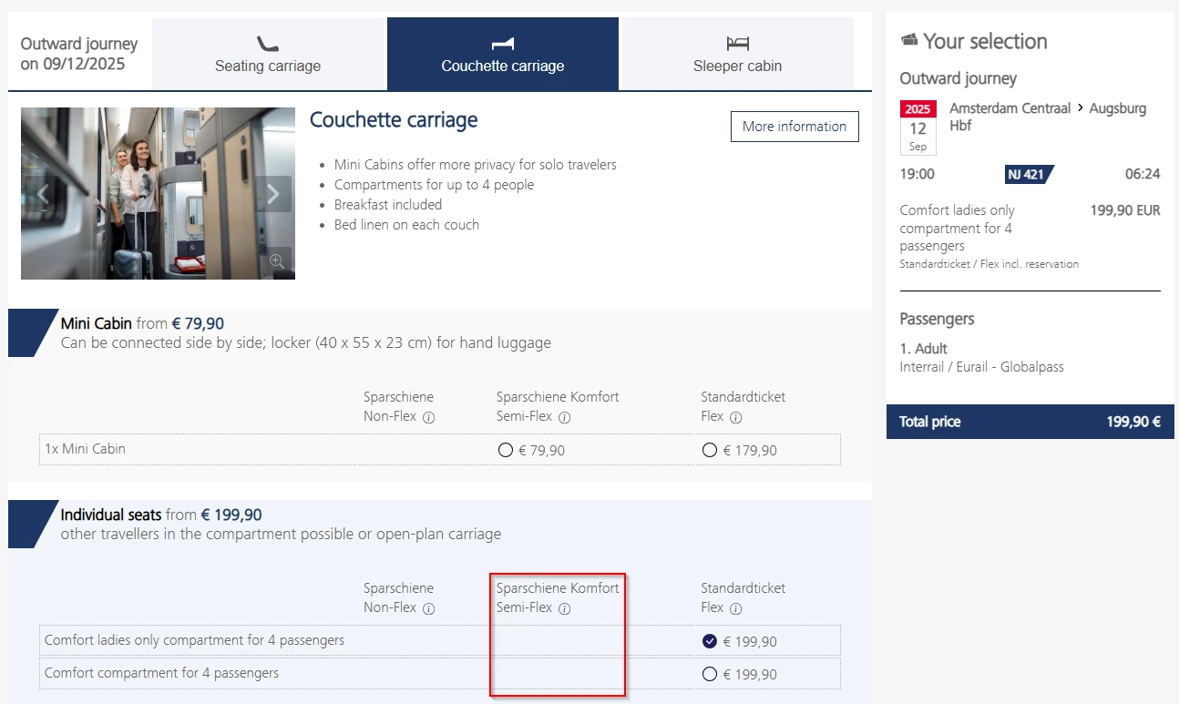Viewport: 1179px width, 704px height.
Task: Click info icon beside Mini Cabin Semi-Flex
Action: (x=564, y=417)
